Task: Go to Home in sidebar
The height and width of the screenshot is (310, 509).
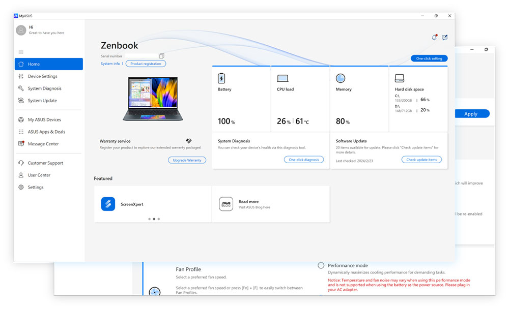Action: [x=49, y=64]
